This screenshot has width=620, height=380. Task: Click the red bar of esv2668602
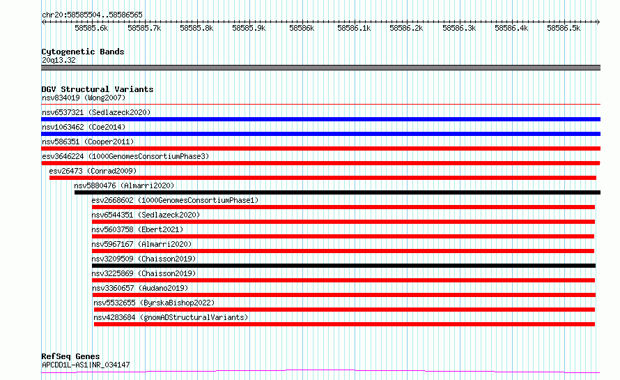pos(343,207)
